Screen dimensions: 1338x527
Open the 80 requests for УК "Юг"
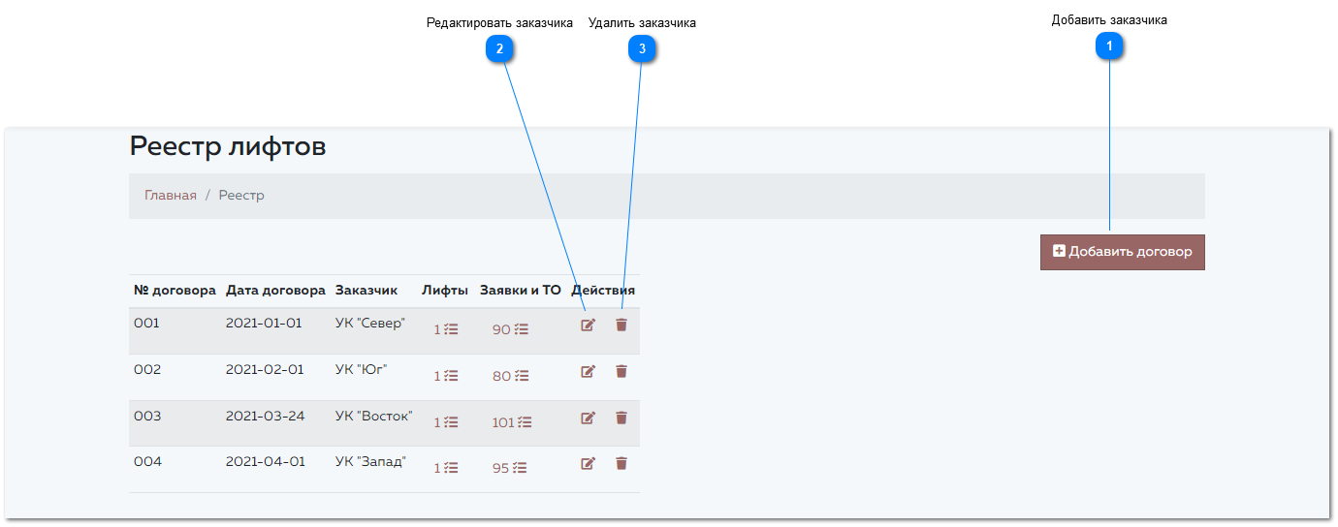click(510, 376)
